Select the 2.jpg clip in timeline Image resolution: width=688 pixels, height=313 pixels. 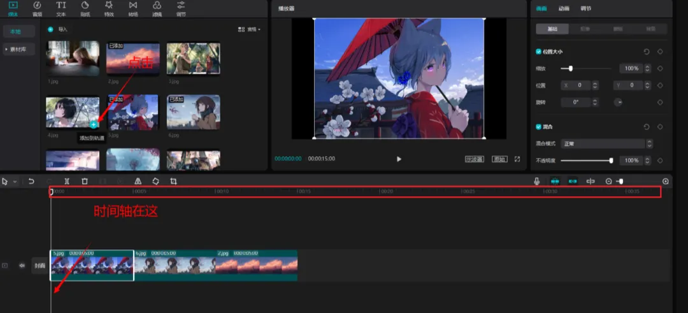257,265
